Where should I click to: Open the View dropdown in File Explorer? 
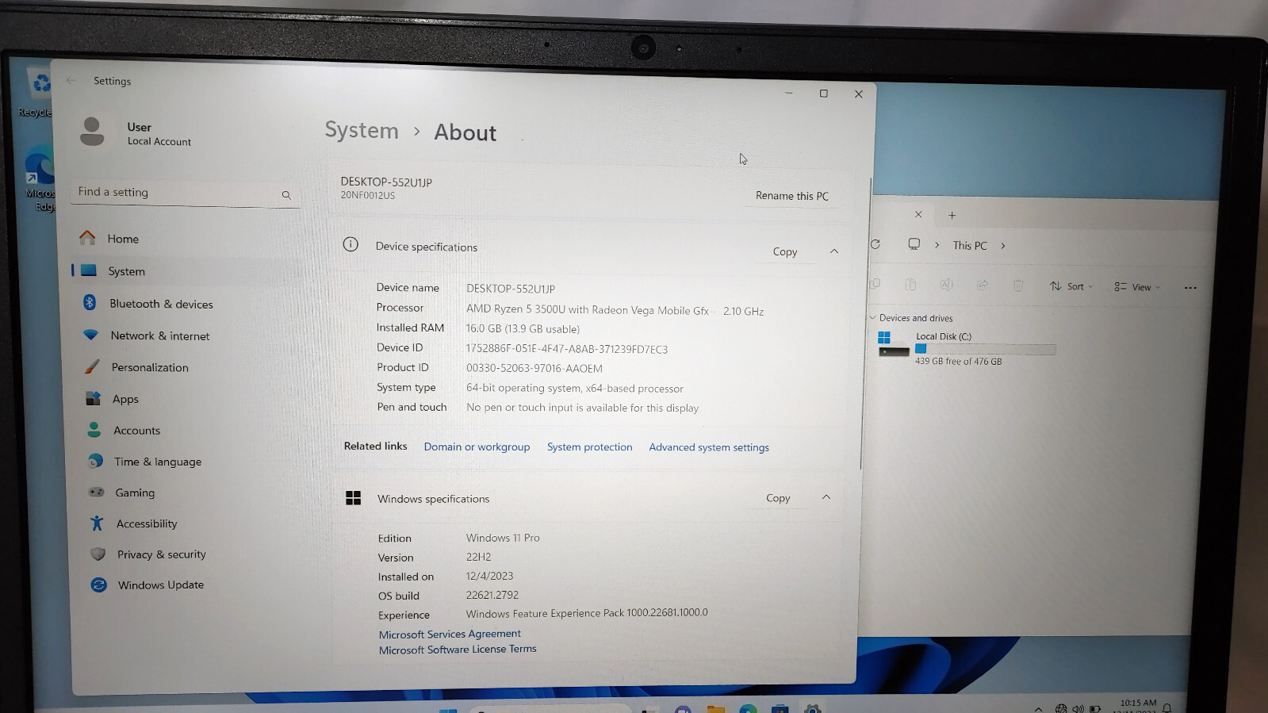[x=1136, y=287]
